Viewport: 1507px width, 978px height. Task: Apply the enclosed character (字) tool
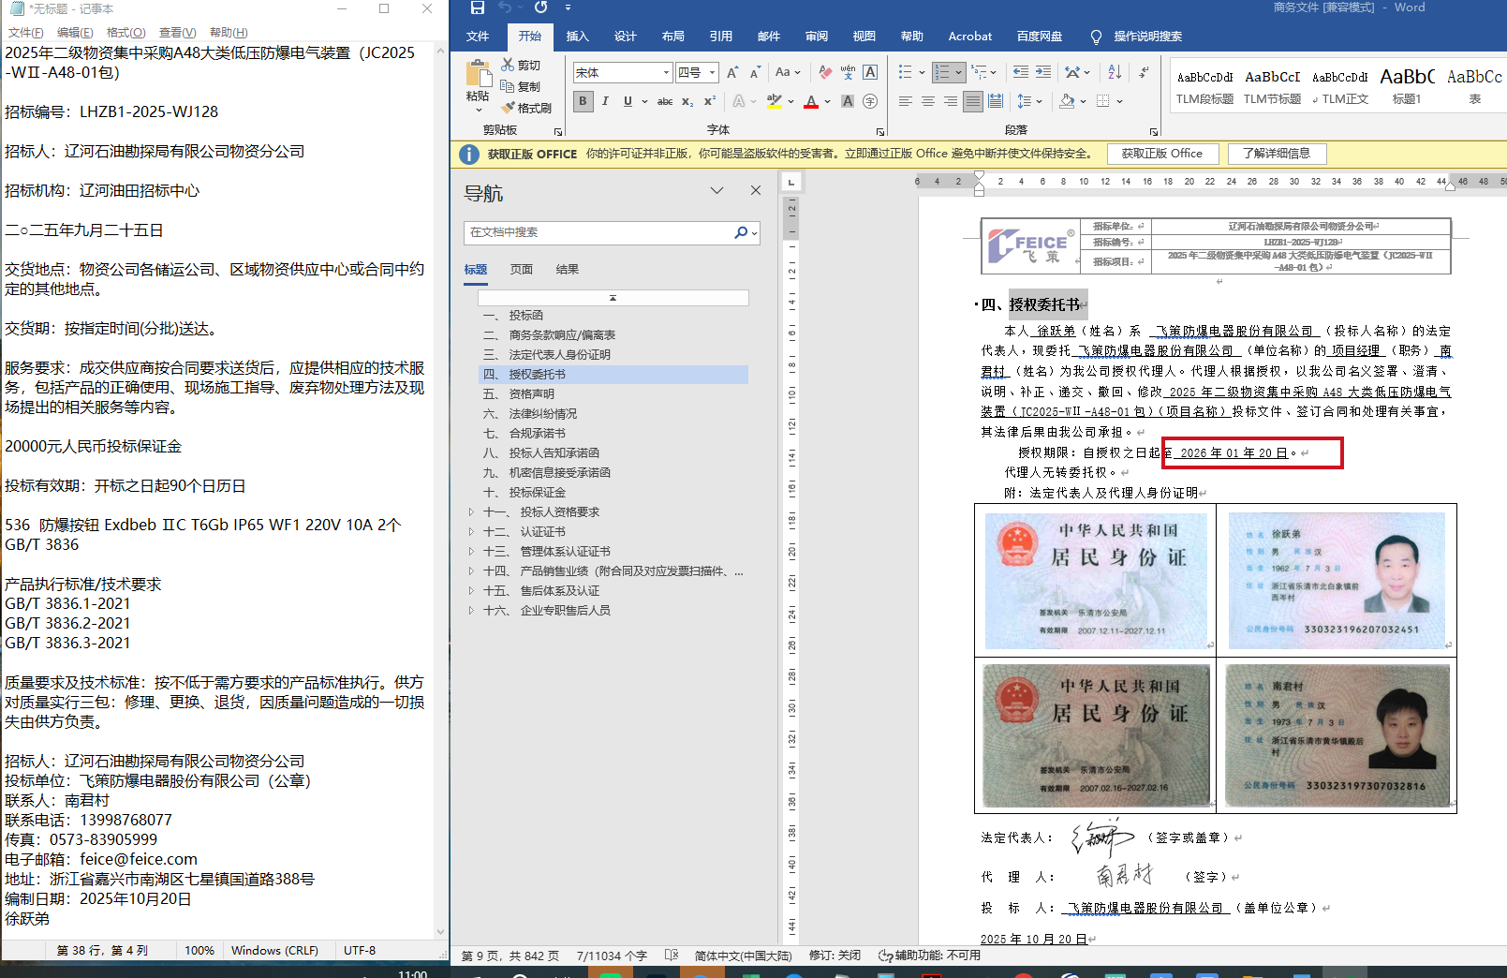(870, 101)
